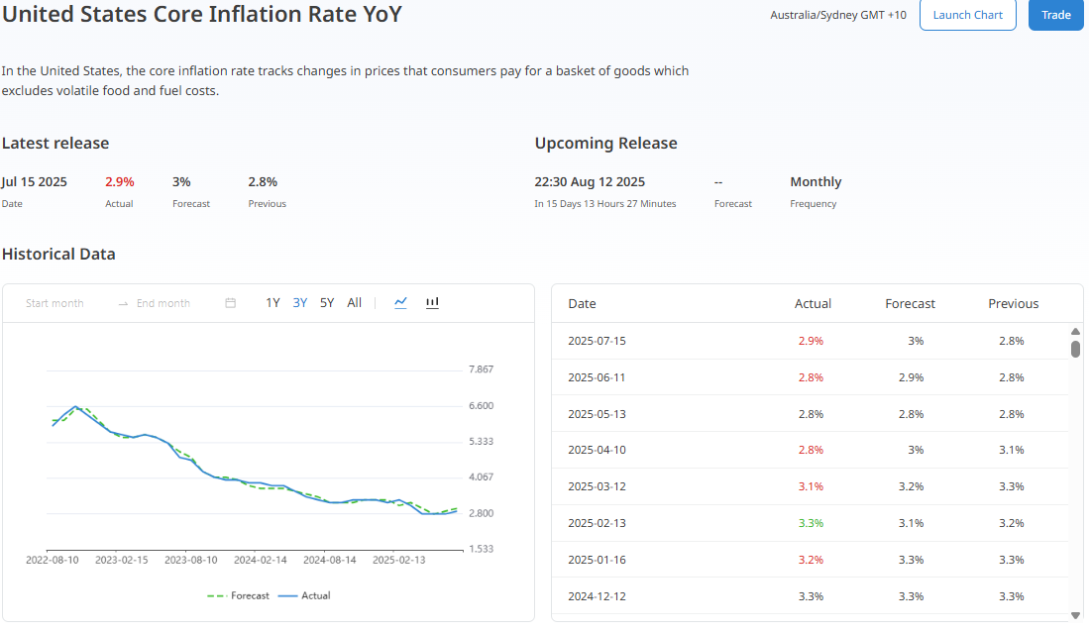
Task: Click the Monthly frequency value
Action: click(816, 182)
